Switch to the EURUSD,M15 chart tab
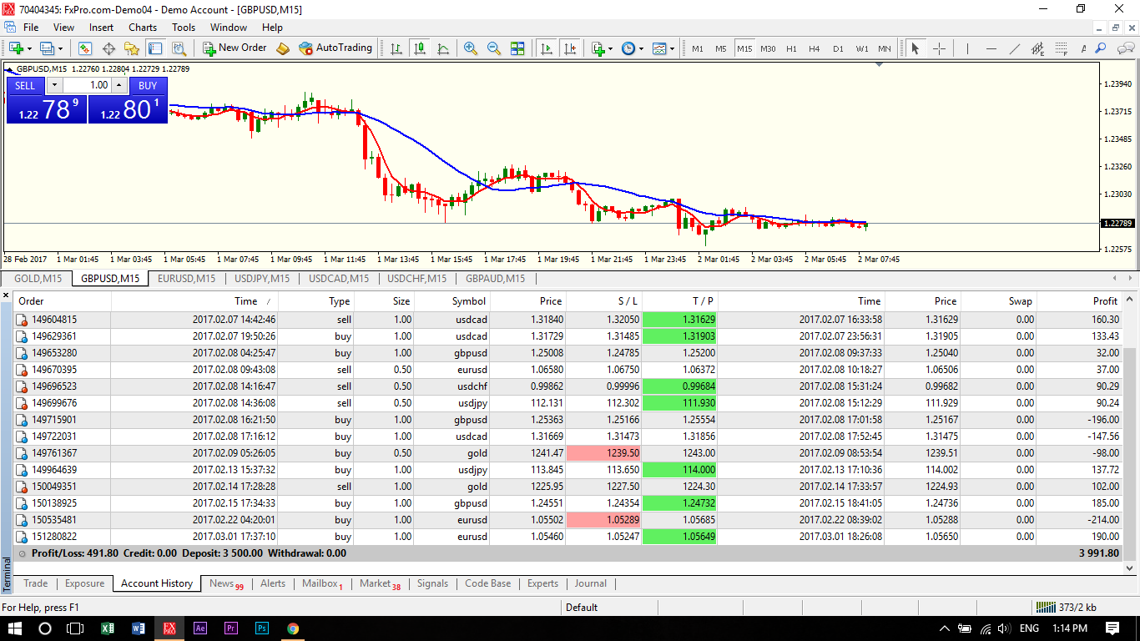Image resolution: width=1140 pixels, height=641 pixels. [186, 279]
